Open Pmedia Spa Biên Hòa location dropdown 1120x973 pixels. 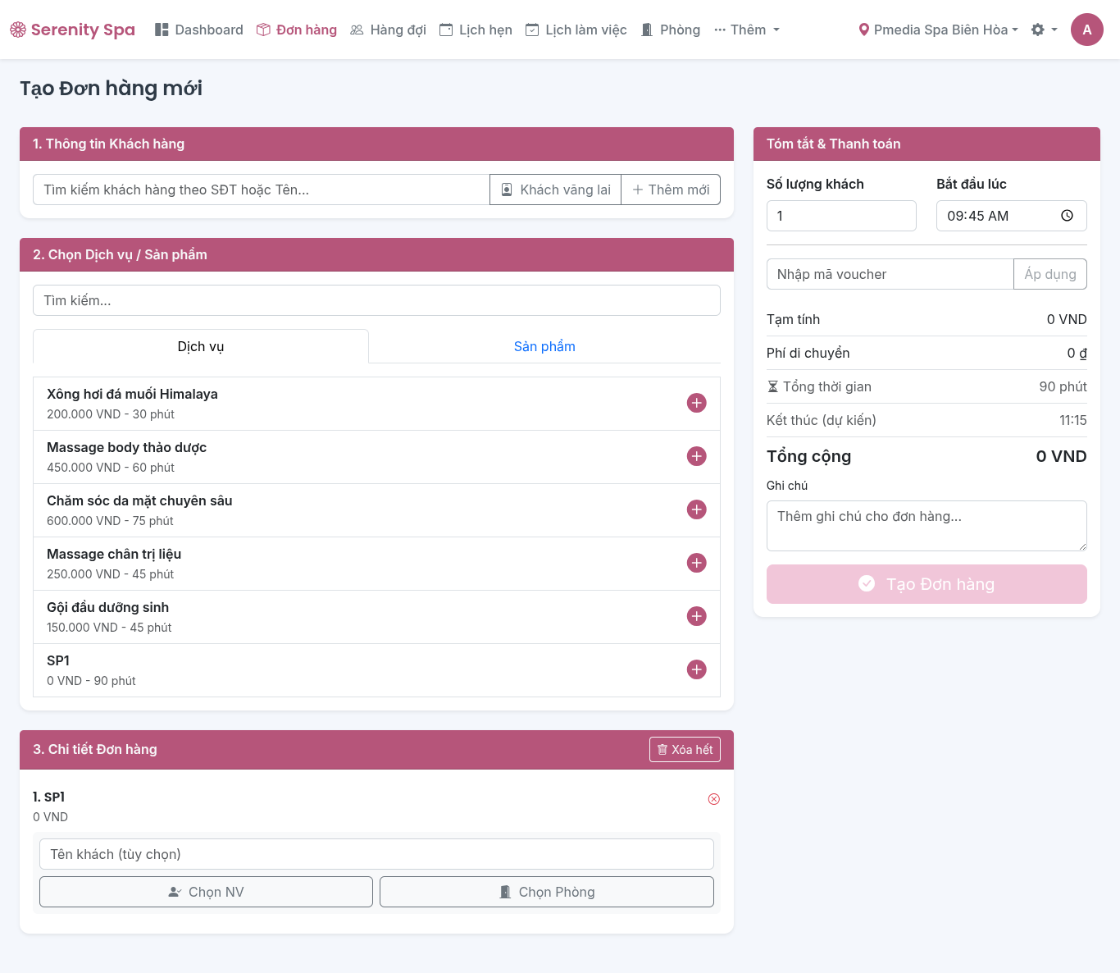coord(938,30)
